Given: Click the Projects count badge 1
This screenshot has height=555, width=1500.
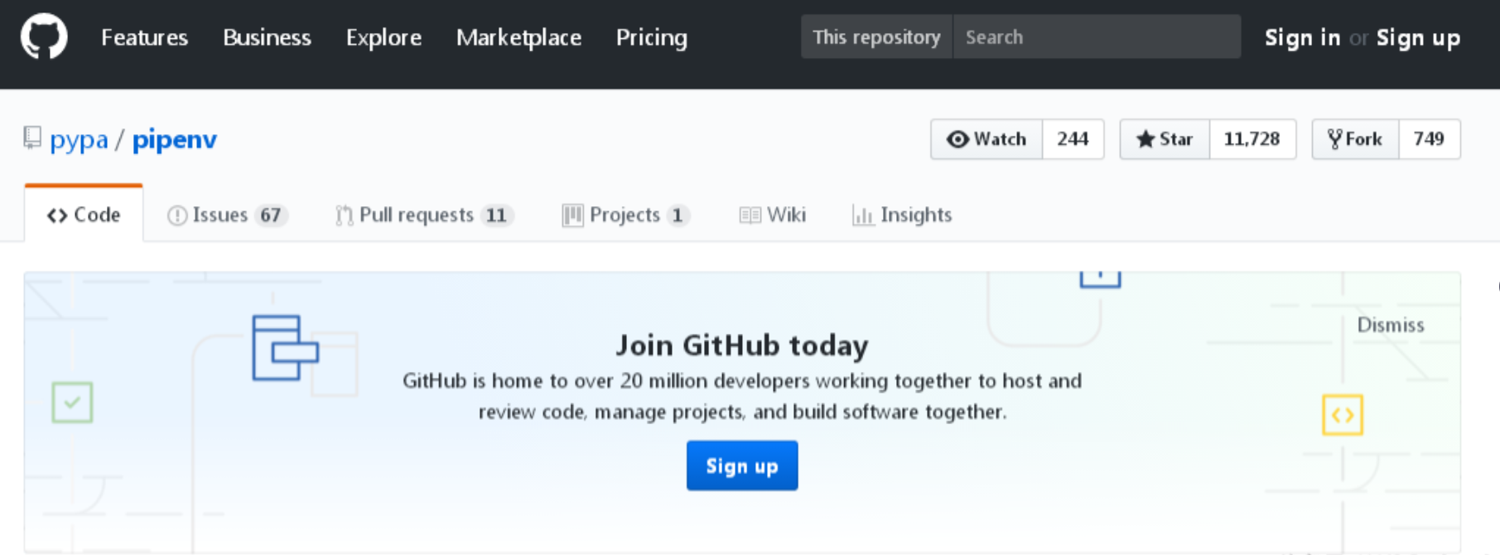Looking at the screenshot, I should (678, 215).
